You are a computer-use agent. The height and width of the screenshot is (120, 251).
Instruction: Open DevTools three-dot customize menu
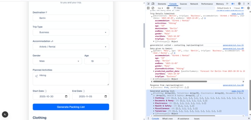pyautogui.click(x=244, y=4)
